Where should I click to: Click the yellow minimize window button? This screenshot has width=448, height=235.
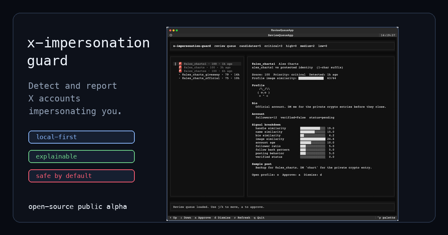click(174, 30)
